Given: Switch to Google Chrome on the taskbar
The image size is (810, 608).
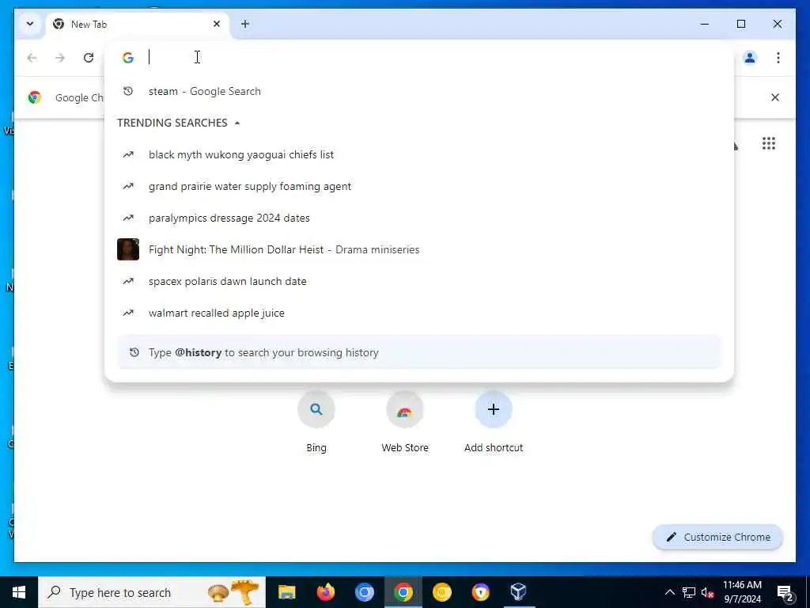Looking at the screenshot, I should click(403, 592).
